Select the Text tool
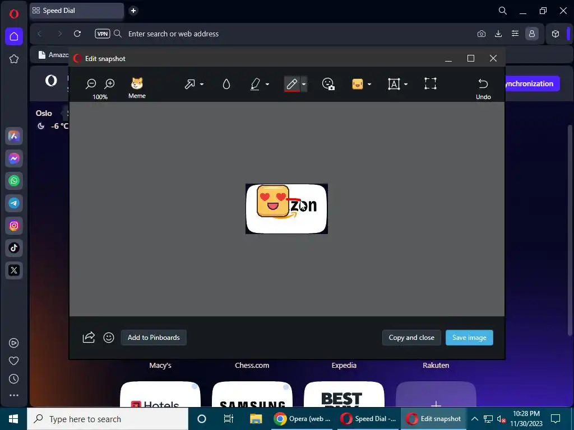 point(394,84)
